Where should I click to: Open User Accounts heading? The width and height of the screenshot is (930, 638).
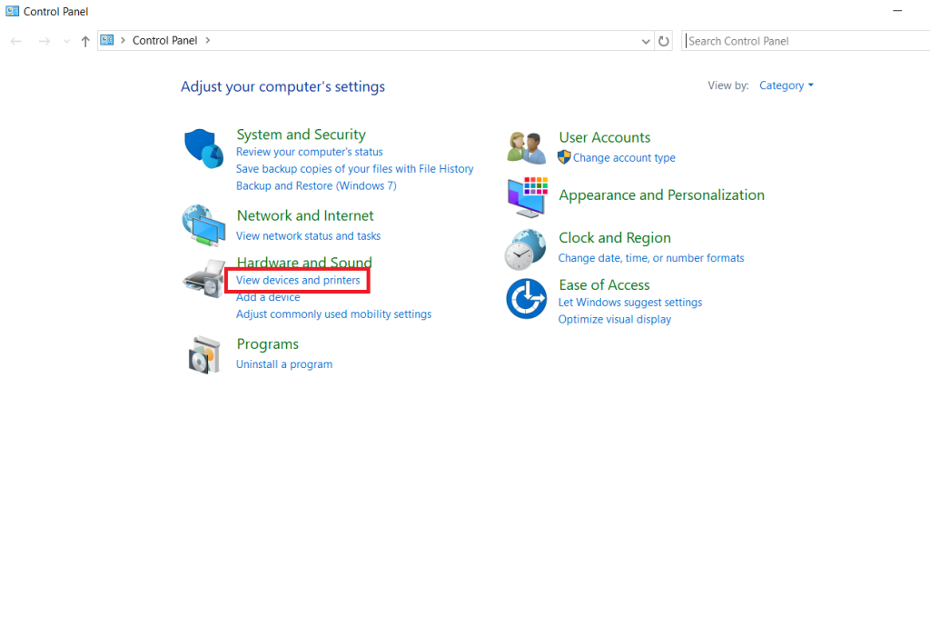(604, 138)
